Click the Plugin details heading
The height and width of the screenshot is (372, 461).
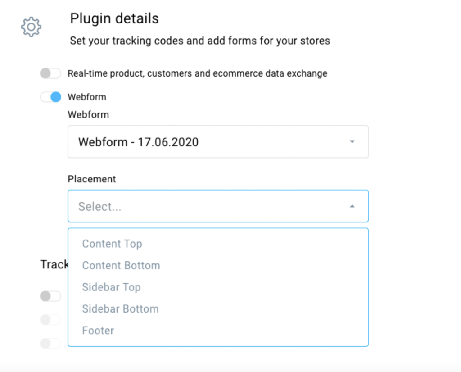click(x=114, y=18)
